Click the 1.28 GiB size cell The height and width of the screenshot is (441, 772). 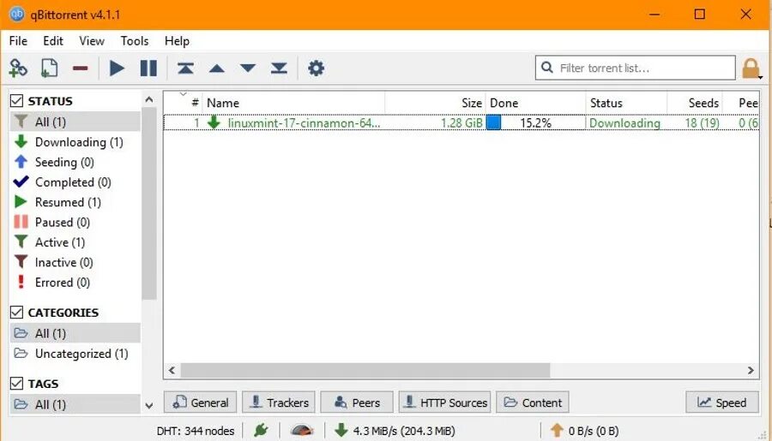(461, 123)
